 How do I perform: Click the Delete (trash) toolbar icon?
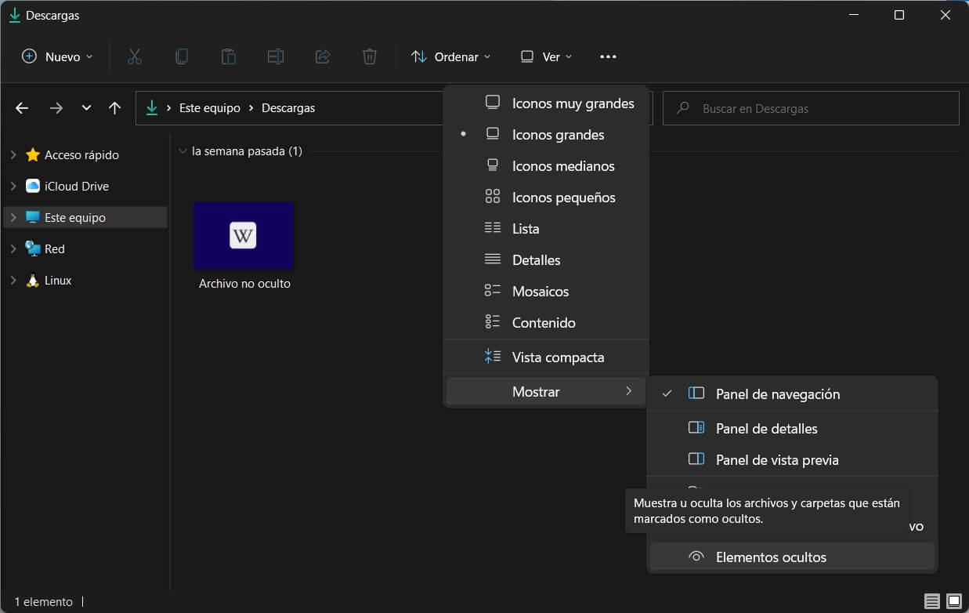pyautogui.click(x=369, y=56)
